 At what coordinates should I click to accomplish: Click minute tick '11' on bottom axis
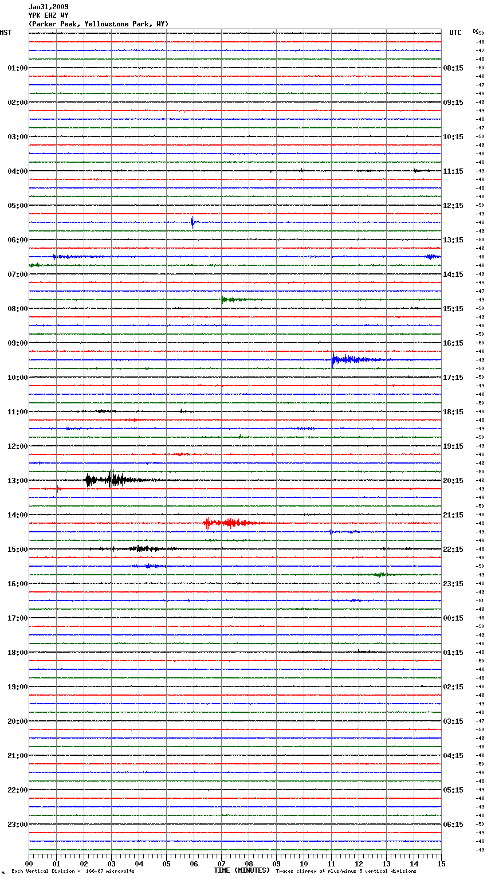pyautogui.click(x=331, y=864)
